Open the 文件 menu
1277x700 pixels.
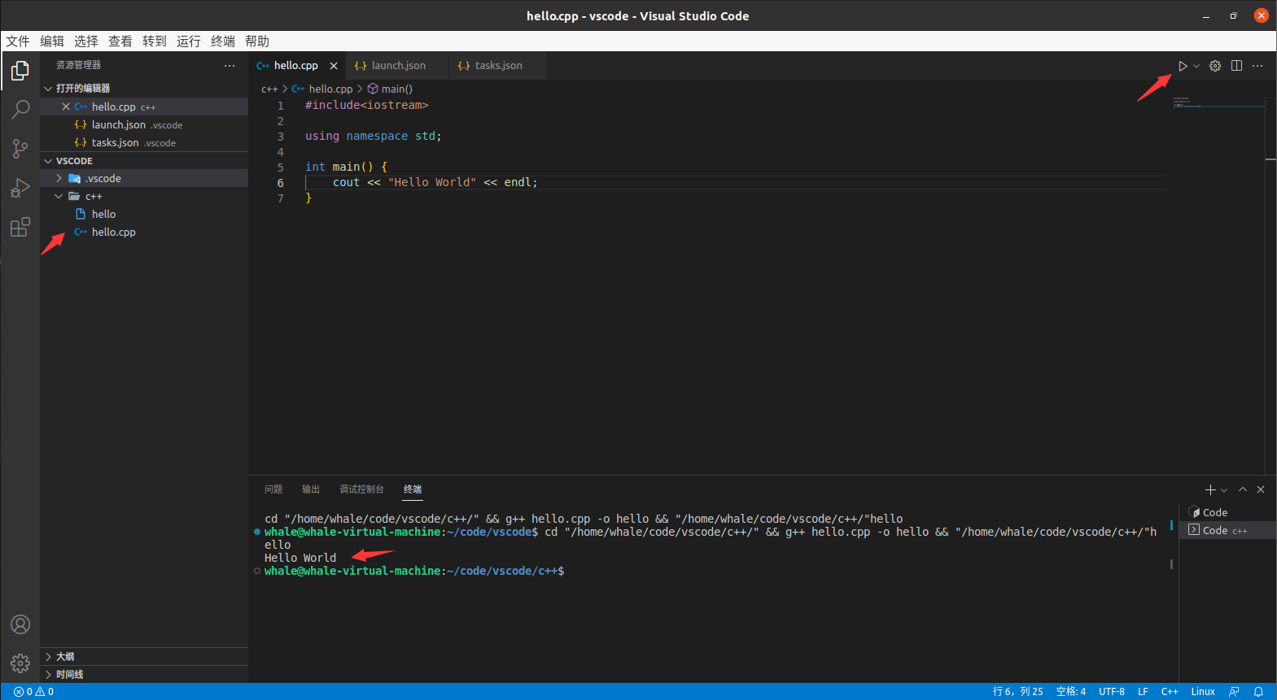[x=18, y=41]
